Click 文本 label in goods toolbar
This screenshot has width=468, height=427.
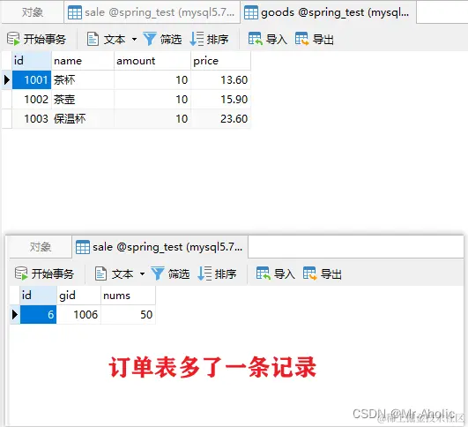115,39
